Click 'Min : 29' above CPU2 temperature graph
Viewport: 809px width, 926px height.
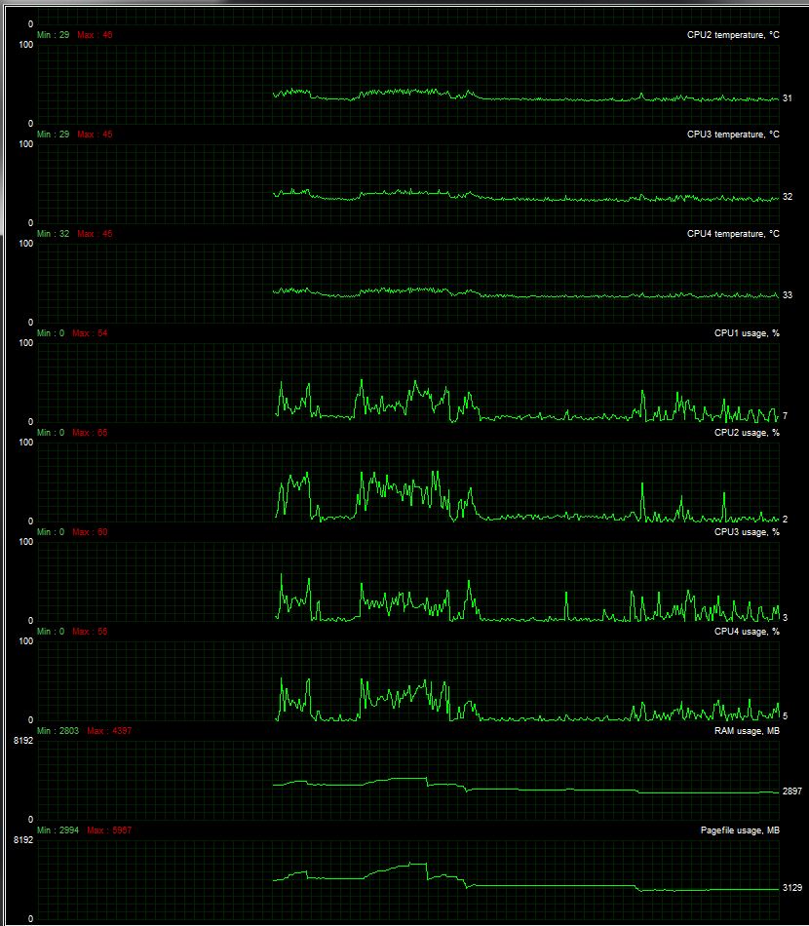pyautogui.click(x=54, y=35)
